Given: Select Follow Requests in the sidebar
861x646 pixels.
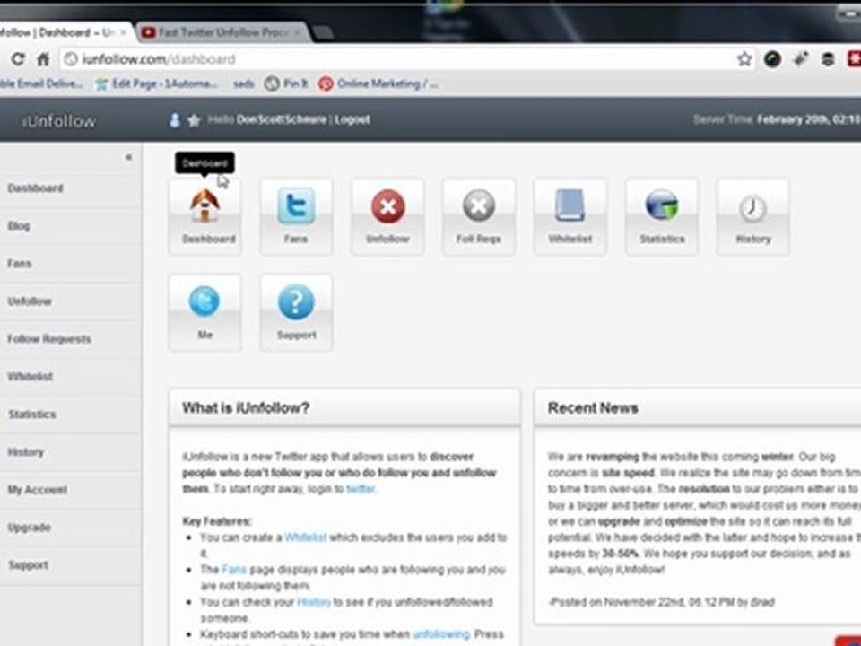Looking at the screenshot, I should click(70, 339).
